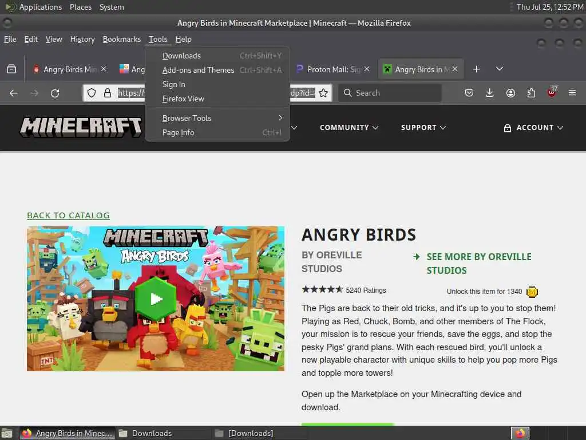The height and width of the screenshot is (440, 586).
Task: Open the History menu
Action: pos(82,39)
